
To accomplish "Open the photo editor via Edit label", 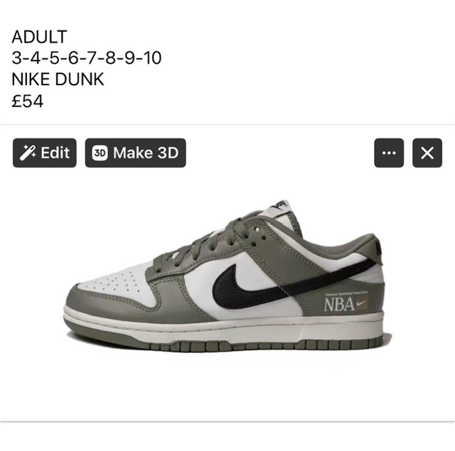I will [55, 153].
